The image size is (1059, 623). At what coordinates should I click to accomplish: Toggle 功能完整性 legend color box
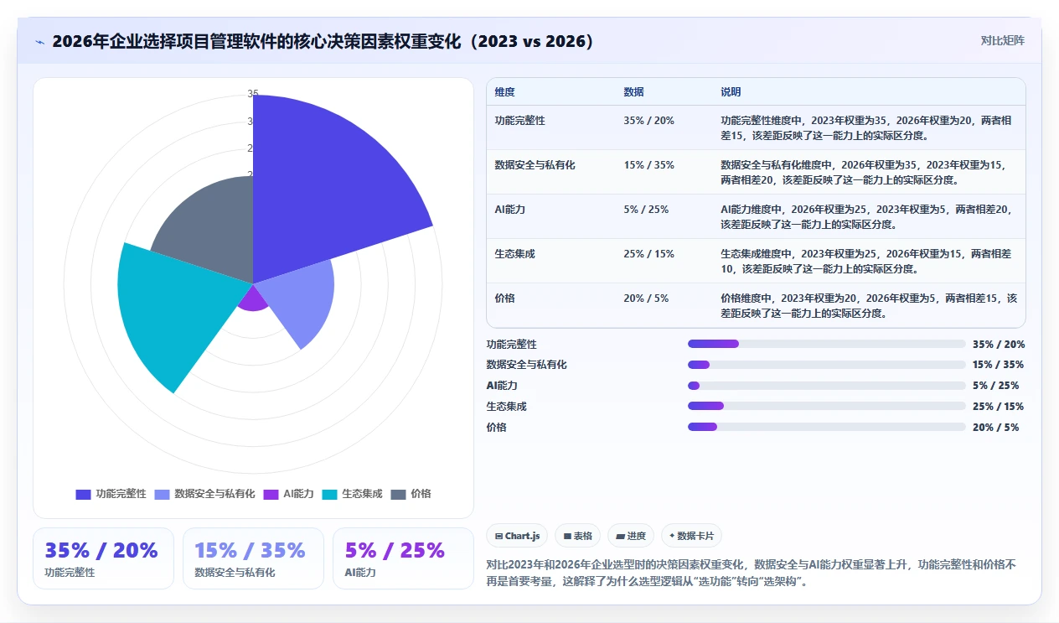pyautogui.click(x=83, y=495)
